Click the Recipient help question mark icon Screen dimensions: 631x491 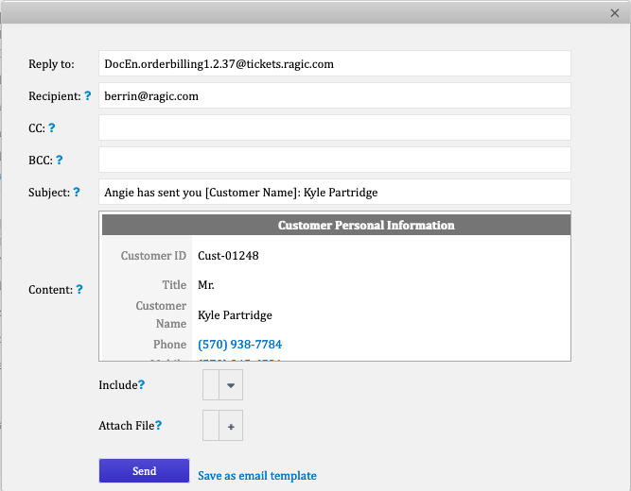tap(87, 96)
